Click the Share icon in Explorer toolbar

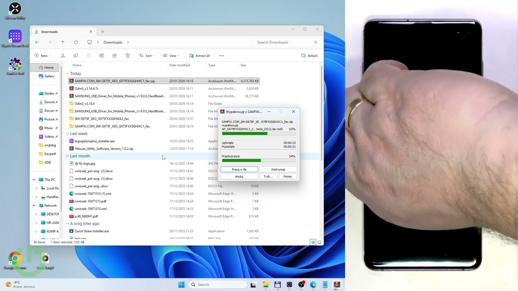coord(115,56)
